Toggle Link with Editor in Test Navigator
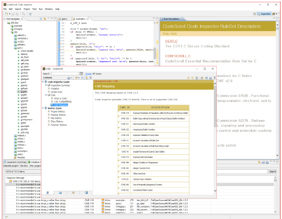 click(x=45, y=19)
